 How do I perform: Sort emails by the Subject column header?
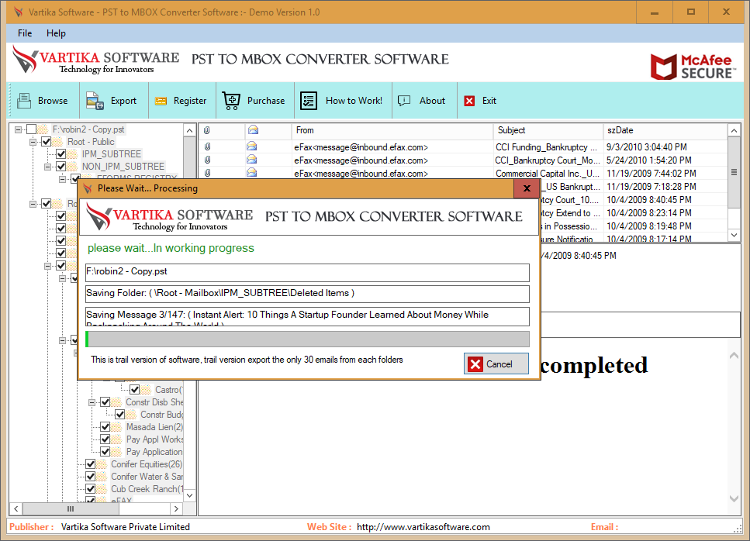[x=548, y=130]
